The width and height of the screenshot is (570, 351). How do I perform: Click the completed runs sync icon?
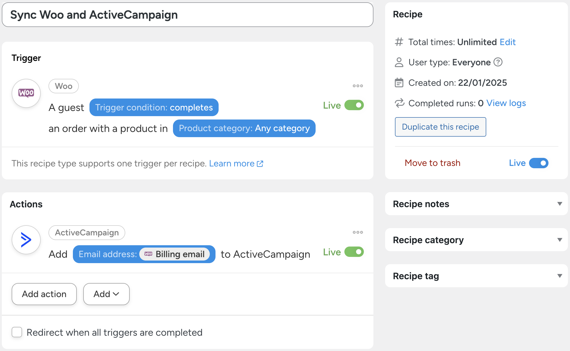pos(399,103)
